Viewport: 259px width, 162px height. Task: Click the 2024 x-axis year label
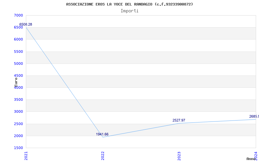256,156
